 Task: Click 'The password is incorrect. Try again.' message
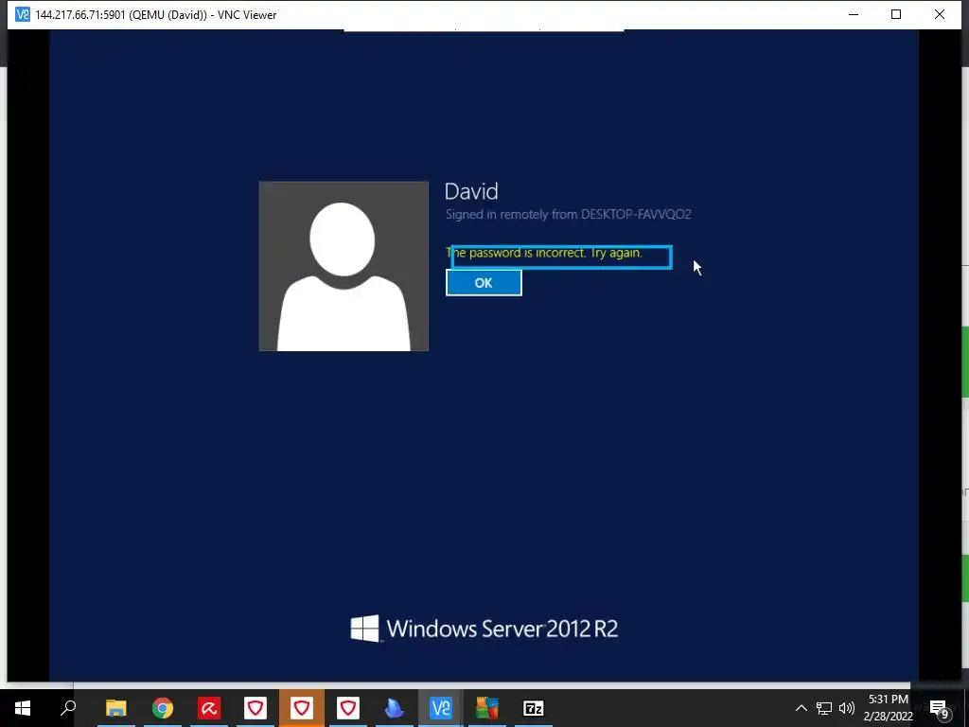544,253
